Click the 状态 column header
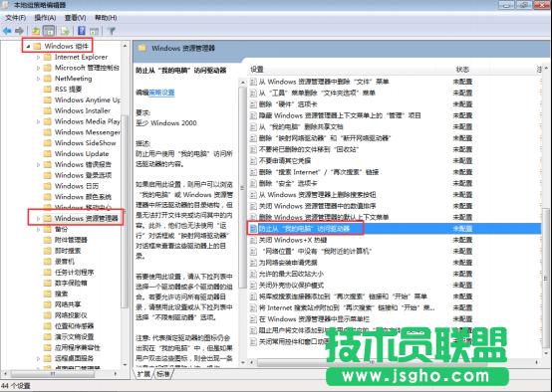Viewport: 552px width, 392px height. (x=462, y=70)
